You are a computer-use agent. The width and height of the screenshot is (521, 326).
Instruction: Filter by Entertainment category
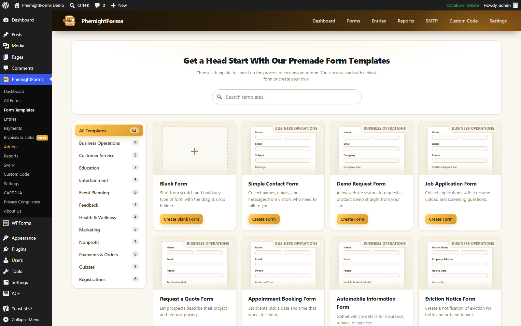(109, 180)
